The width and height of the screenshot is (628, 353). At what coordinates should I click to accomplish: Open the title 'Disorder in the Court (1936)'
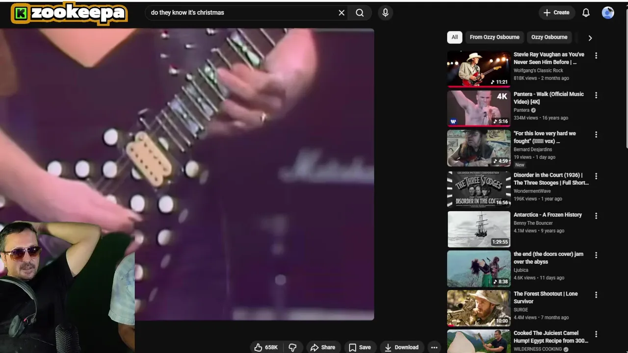point(551,179)
